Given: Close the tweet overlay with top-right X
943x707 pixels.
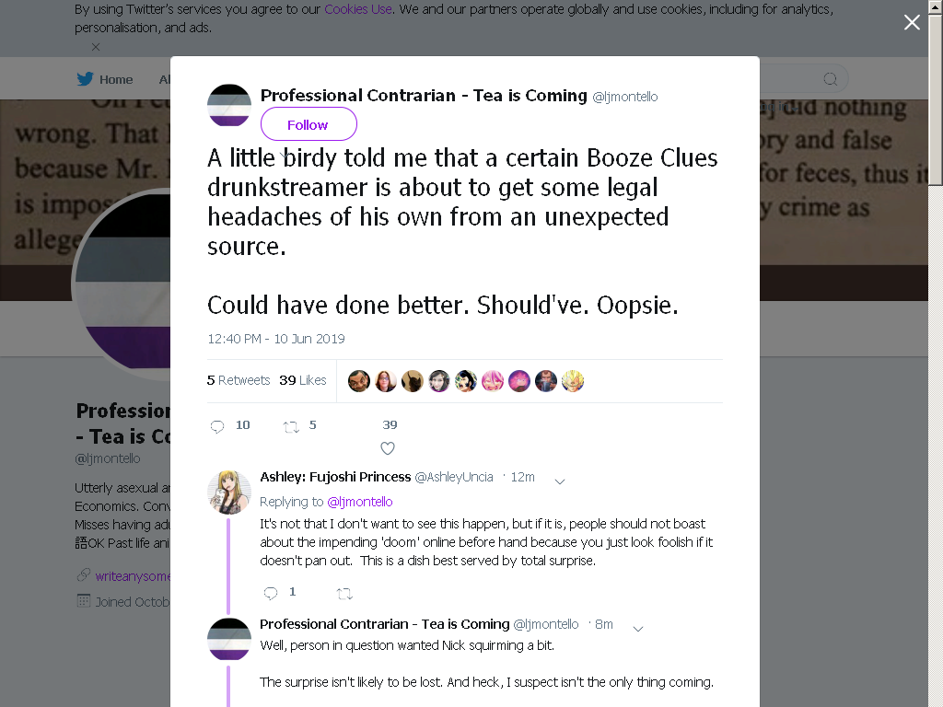Looking at the screenshot, I should (912, 22).
